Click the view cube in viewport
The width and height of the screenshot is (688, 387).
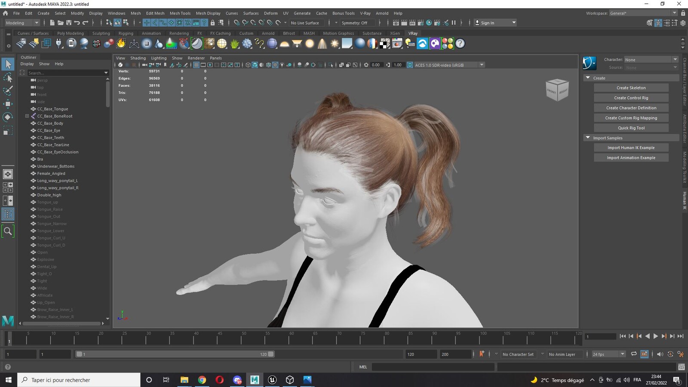point(557,89)
